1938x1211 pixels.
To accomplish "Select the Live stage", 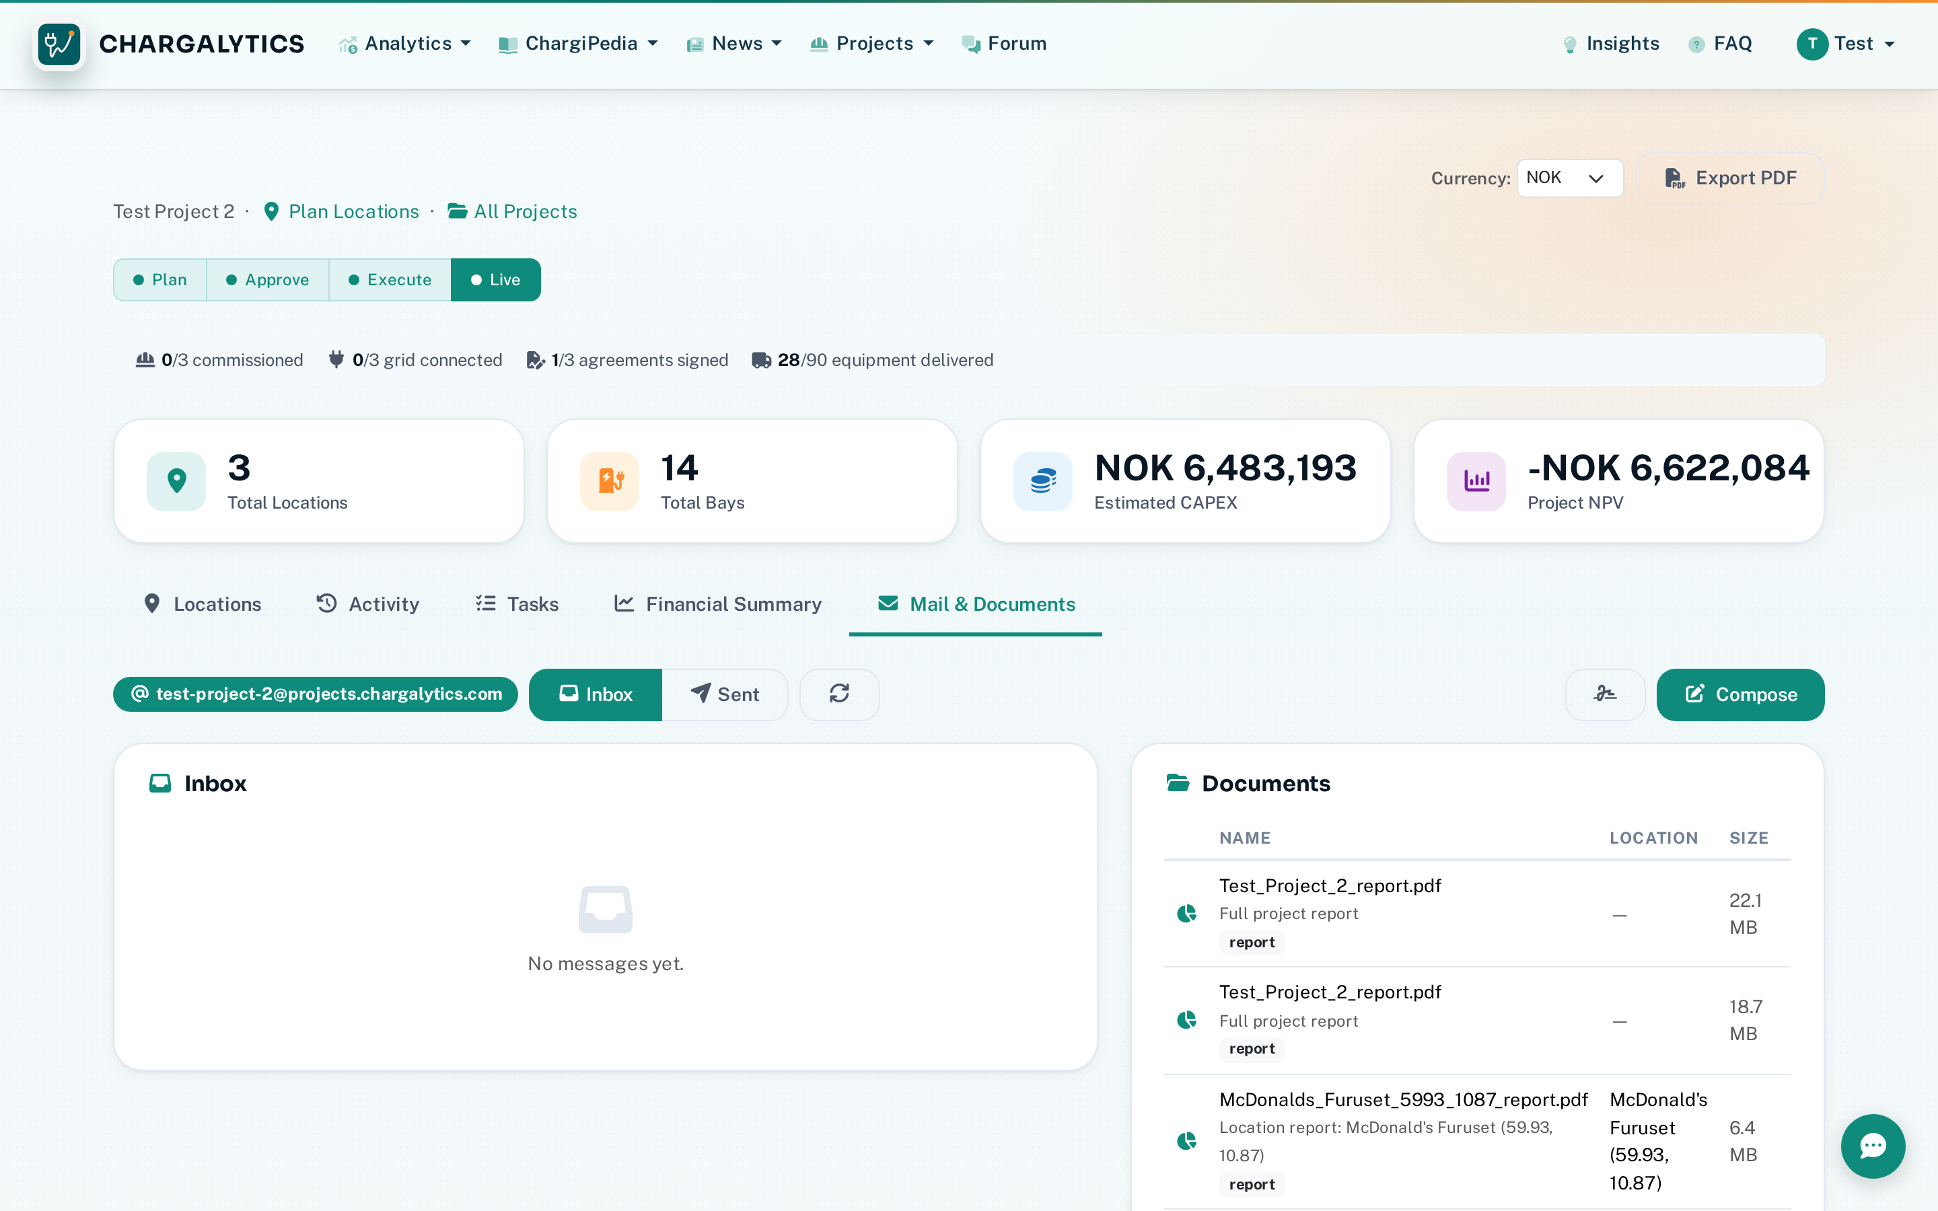I will point(496,279).
